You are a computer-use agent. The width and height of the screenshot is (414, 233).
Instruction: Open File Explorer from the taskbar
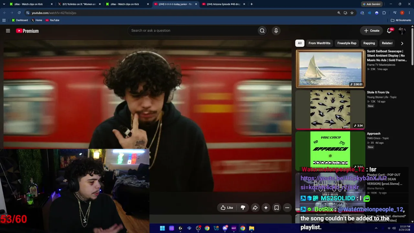251,228
